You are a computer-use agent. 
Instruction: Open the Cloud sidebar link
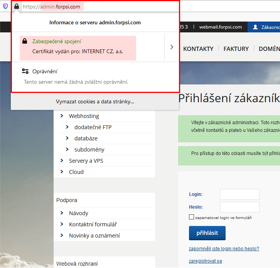[x=76, y=172]
